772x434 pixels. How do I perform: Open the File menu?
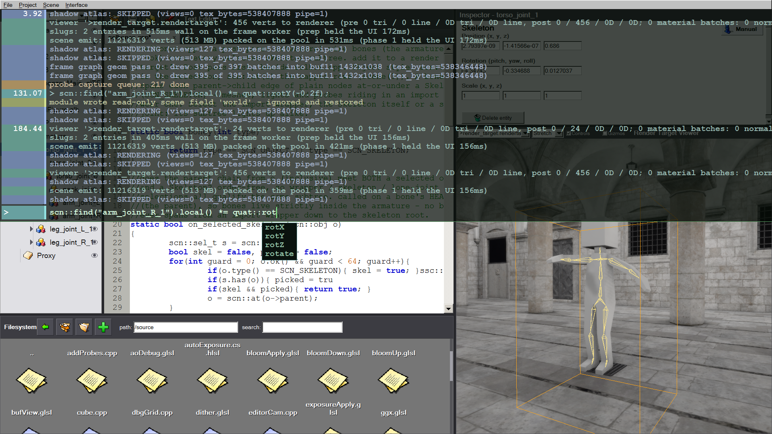8,5
